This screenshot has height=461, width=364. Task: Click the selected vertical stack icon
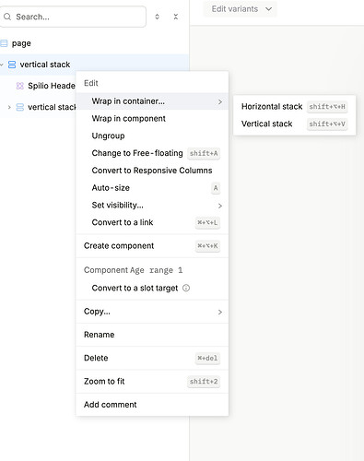(12, 65)
